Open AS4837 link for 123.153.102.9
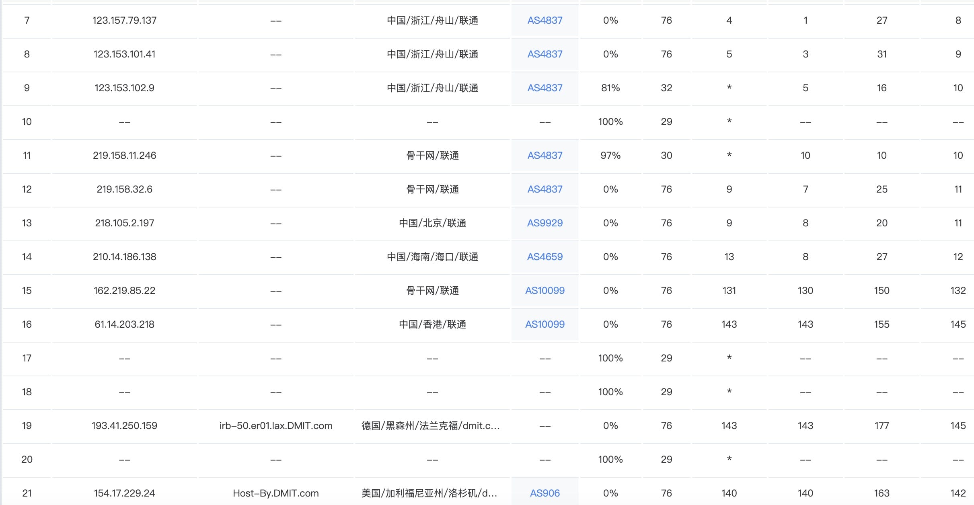This screenshot has height=505, width=974. (545, 88)
